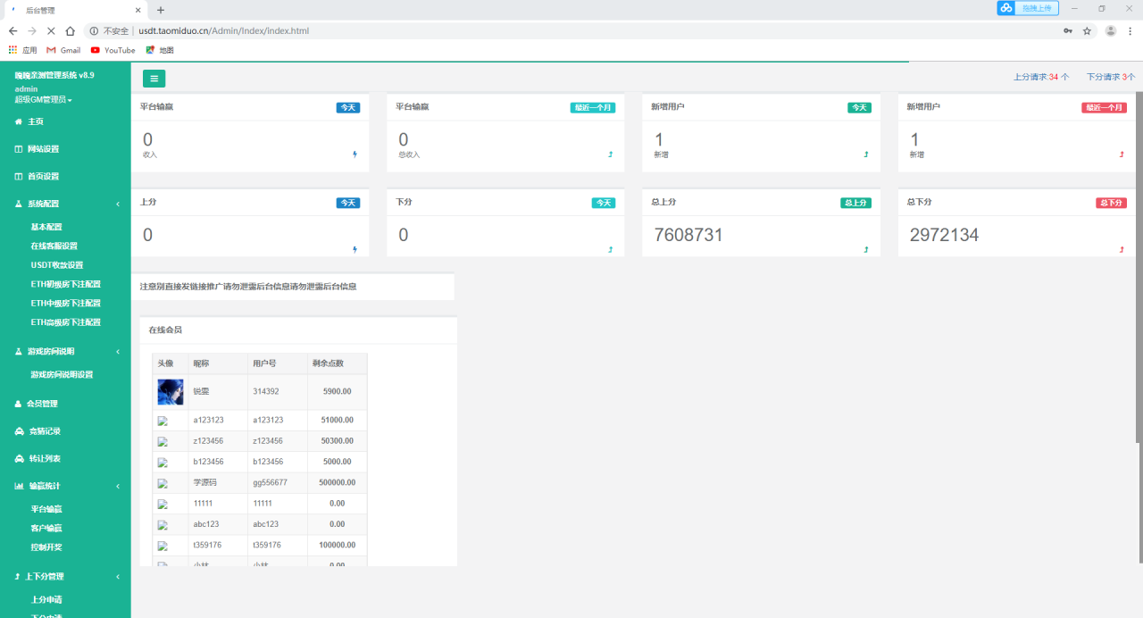Select USDT收款设置 in the sidebar

[x=56, y=265]
